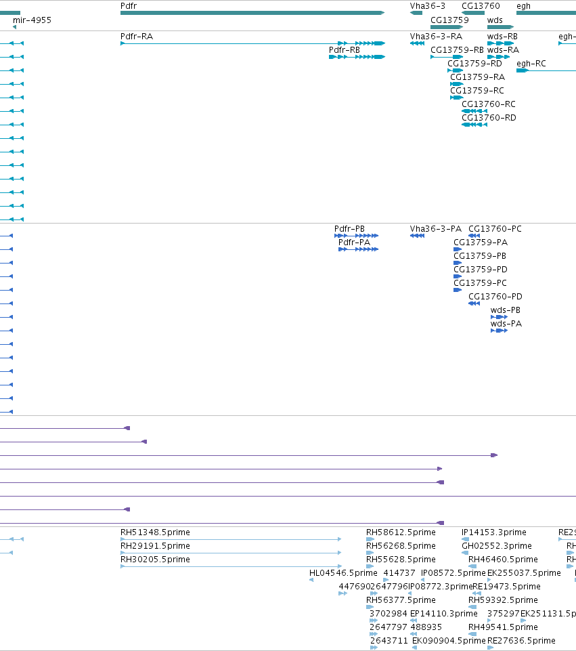576x651 pixels.
Task: Select the 2647797 feature label
Action: 389,627
